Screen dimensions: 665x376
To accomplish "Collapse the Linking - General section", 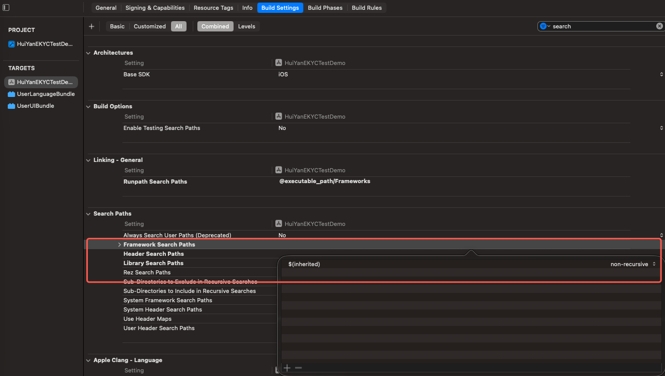I will point(88,160).
